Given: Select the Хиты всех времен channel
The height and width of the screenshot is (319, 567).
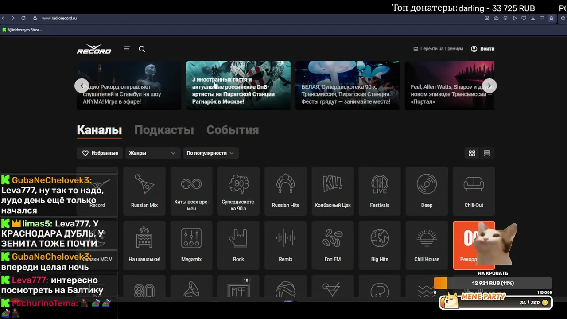Looking at the screenshot, I should coord(191,191).
